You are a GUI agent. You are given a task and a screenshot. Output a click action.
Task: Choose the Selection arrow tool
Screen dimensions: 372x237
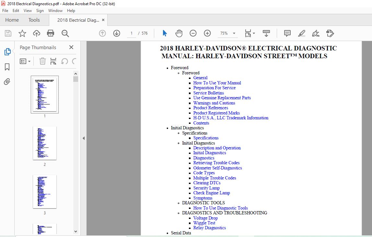click(165, 33)
